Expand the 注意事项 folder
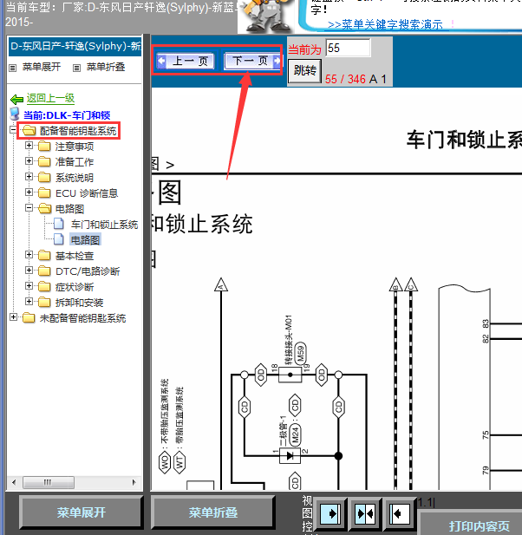Screen dimensions: 522x535 29,146
